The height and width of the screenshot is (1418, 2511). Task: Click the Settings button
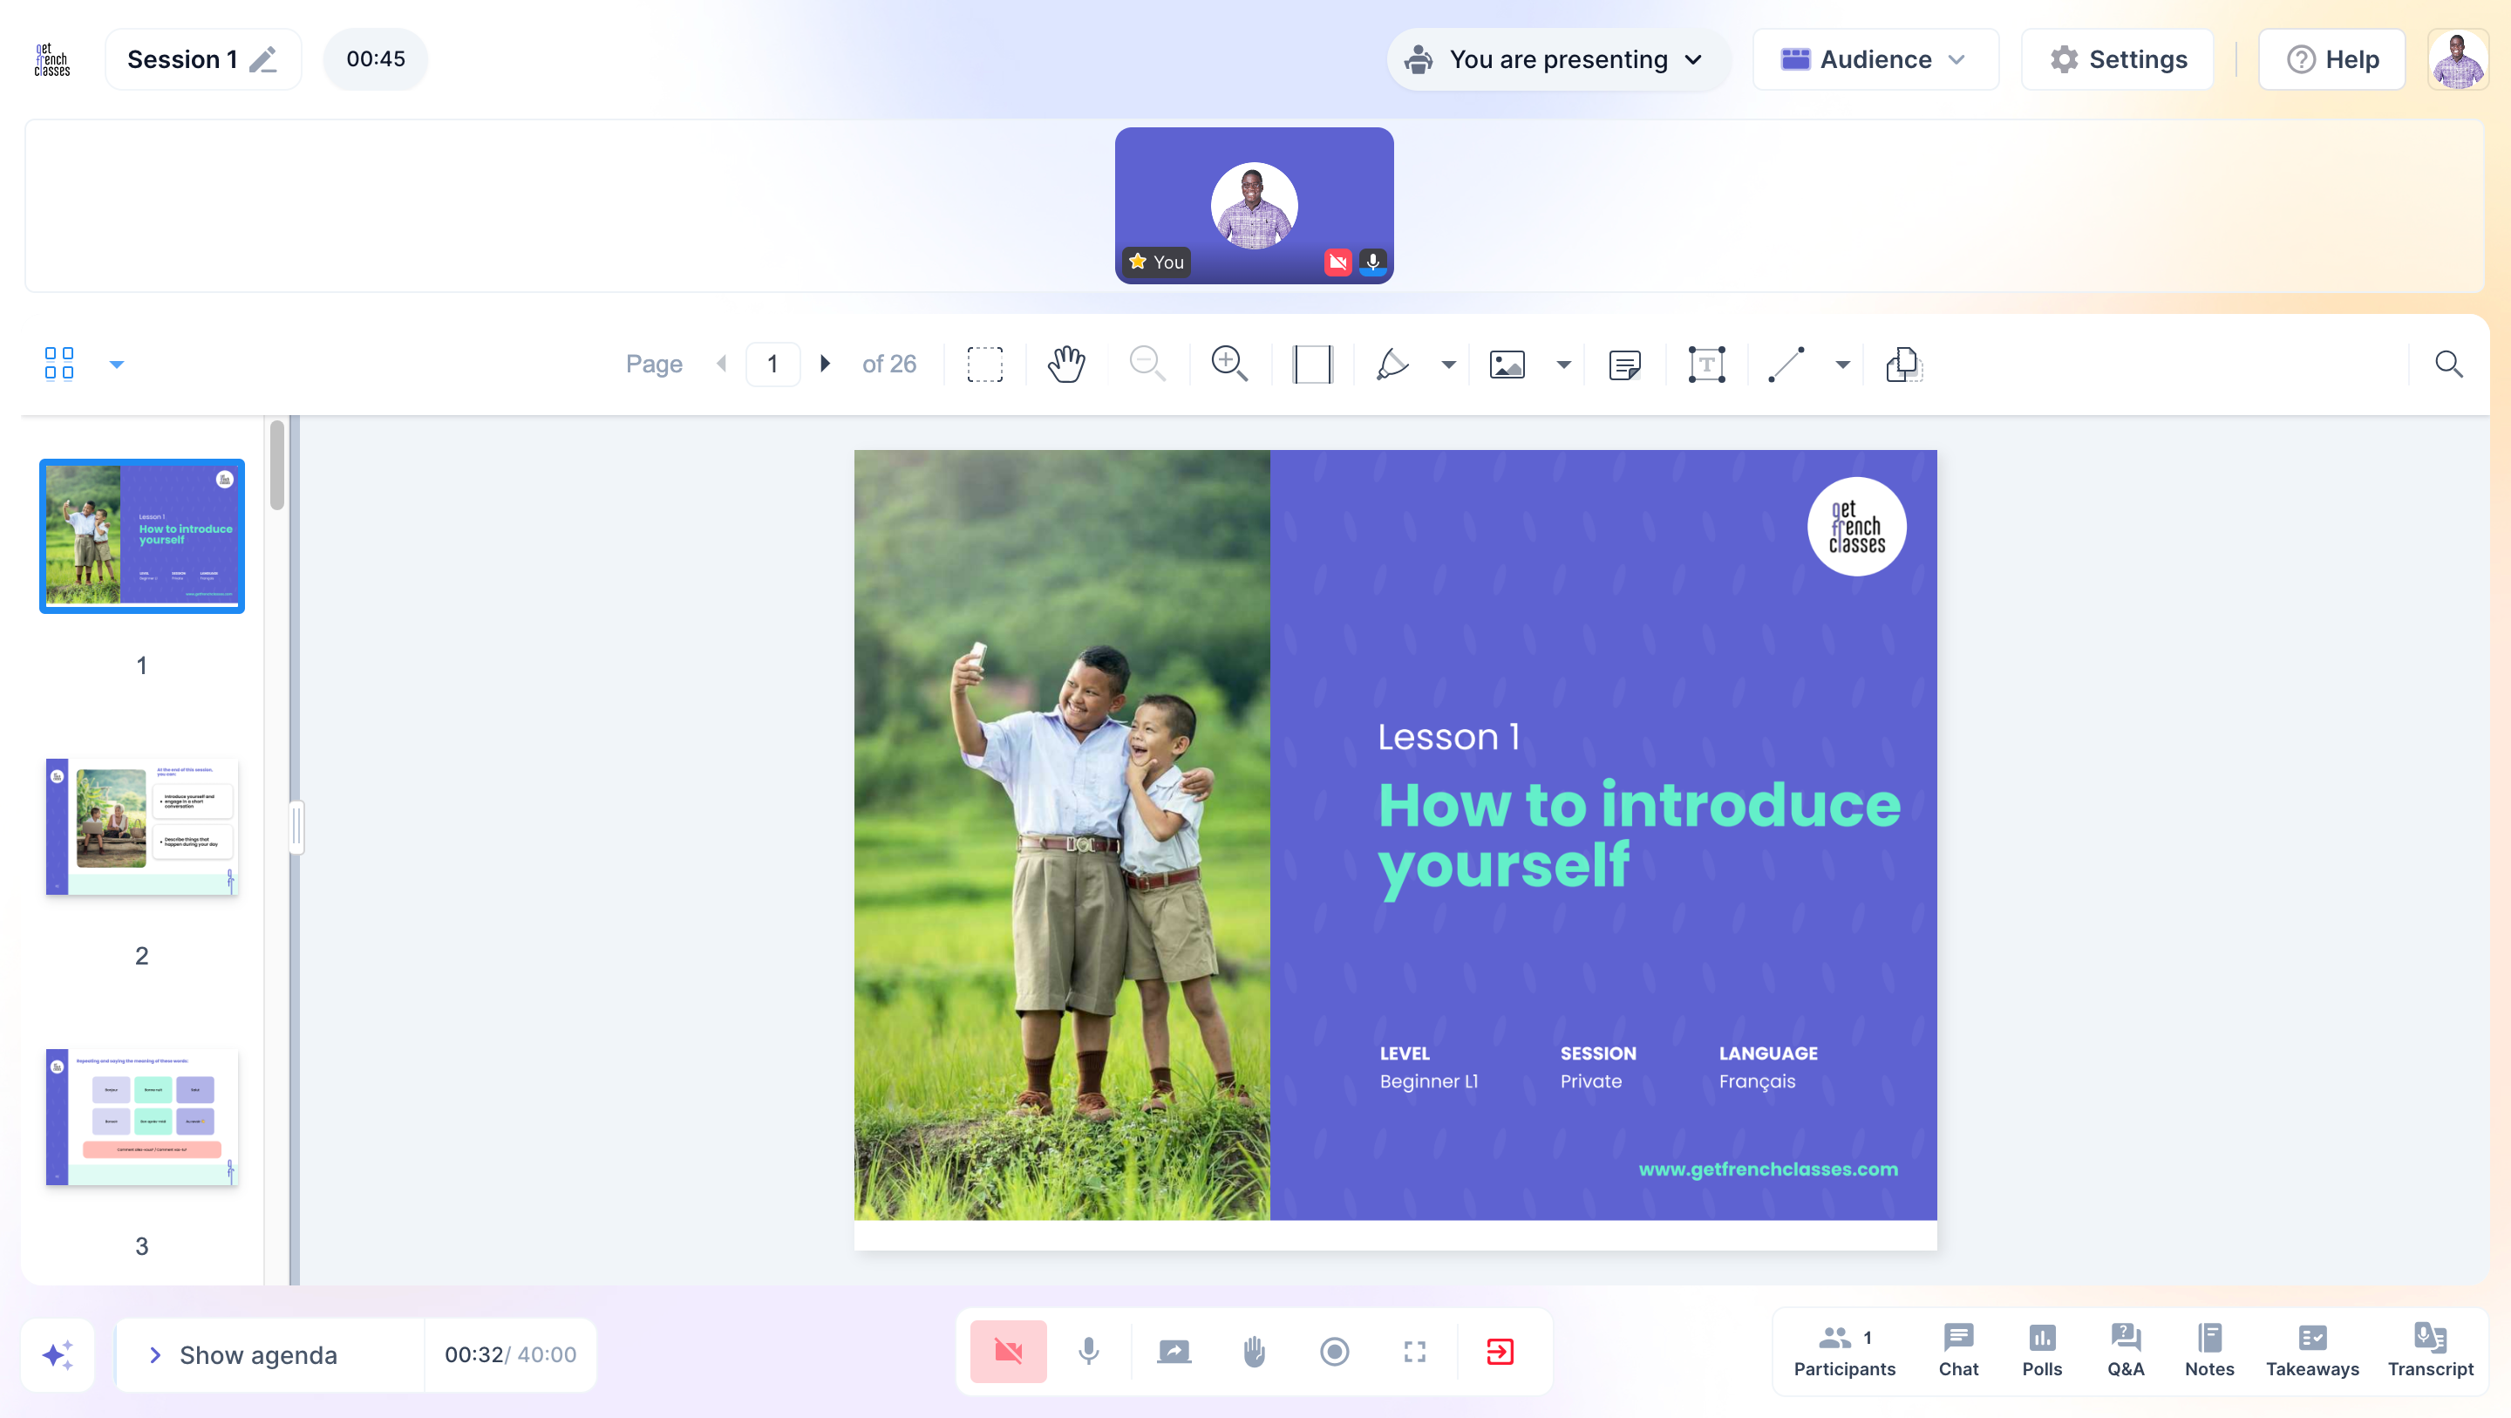coord(2117,59)
